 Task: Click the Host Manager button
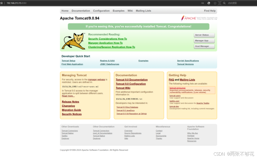point(204,46)
